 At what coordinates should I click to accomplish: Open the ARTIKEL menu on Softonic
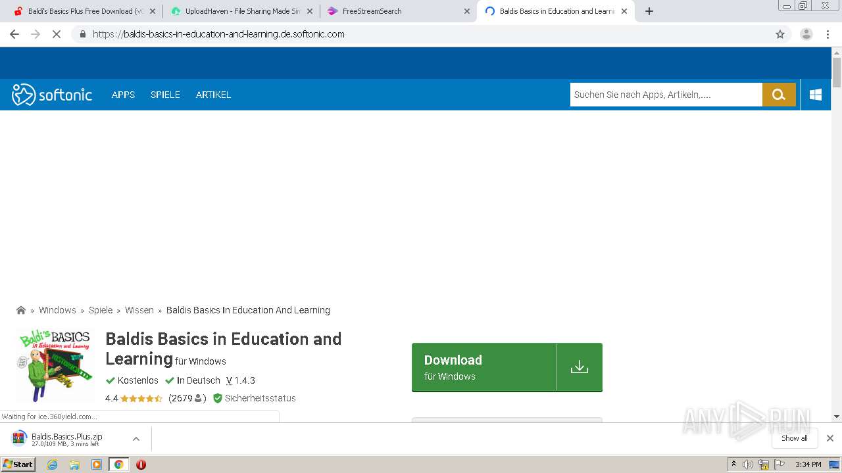click(213, 95)
